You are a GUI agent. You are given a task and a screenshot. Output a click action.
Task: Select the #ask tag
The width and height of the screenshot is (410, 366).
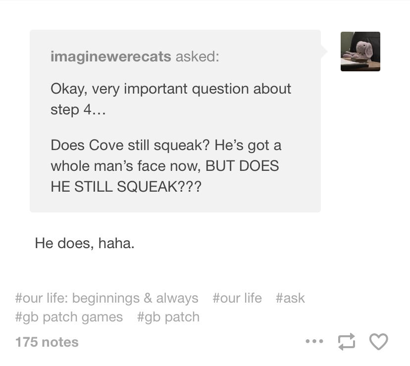pos(290,298)
